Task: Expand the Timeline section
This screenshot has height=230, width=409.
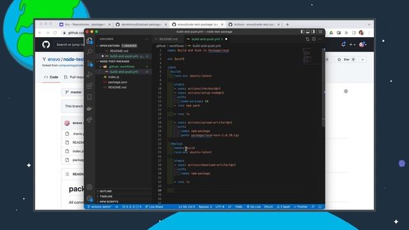Action: pos(124,196)
